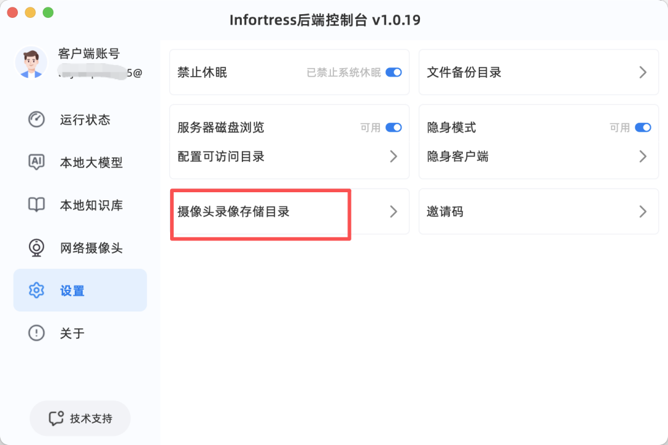This screenshot has height=445, width=668.
Task: Click the 技术支持 button
Action: pyautogui.click(x=80, y=418)
